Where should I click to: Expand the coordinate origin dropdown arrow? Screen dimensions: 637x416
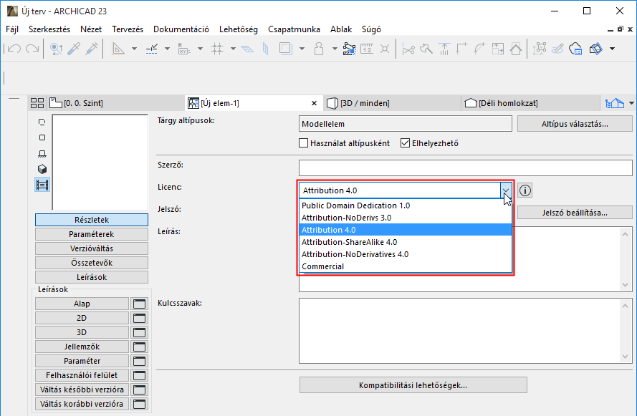[x=200, y=49]
